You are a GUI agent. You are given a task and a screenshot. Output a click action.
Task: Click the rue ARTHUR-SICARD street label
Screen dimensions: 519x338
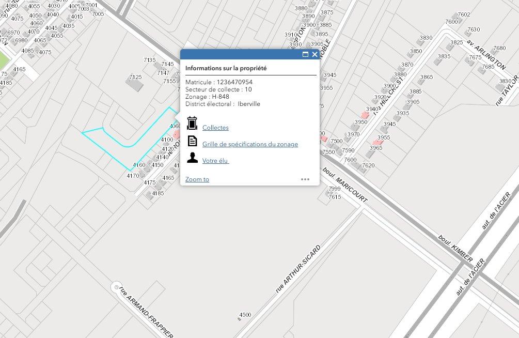298,269
